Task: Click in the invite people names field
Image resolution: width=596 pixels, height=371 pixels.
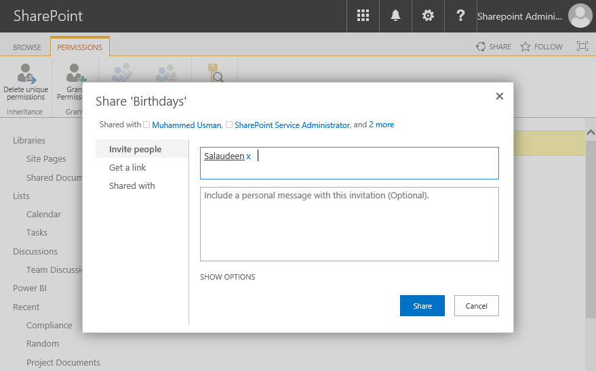Action: coord(349,163)
